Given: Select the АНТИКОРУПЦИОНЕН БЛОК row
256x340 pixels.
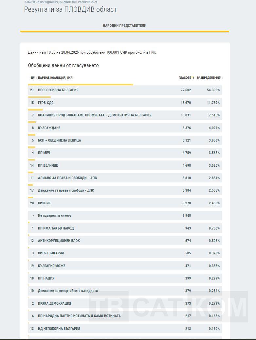Looking at the screenshot, I should [x=125, y=241].
